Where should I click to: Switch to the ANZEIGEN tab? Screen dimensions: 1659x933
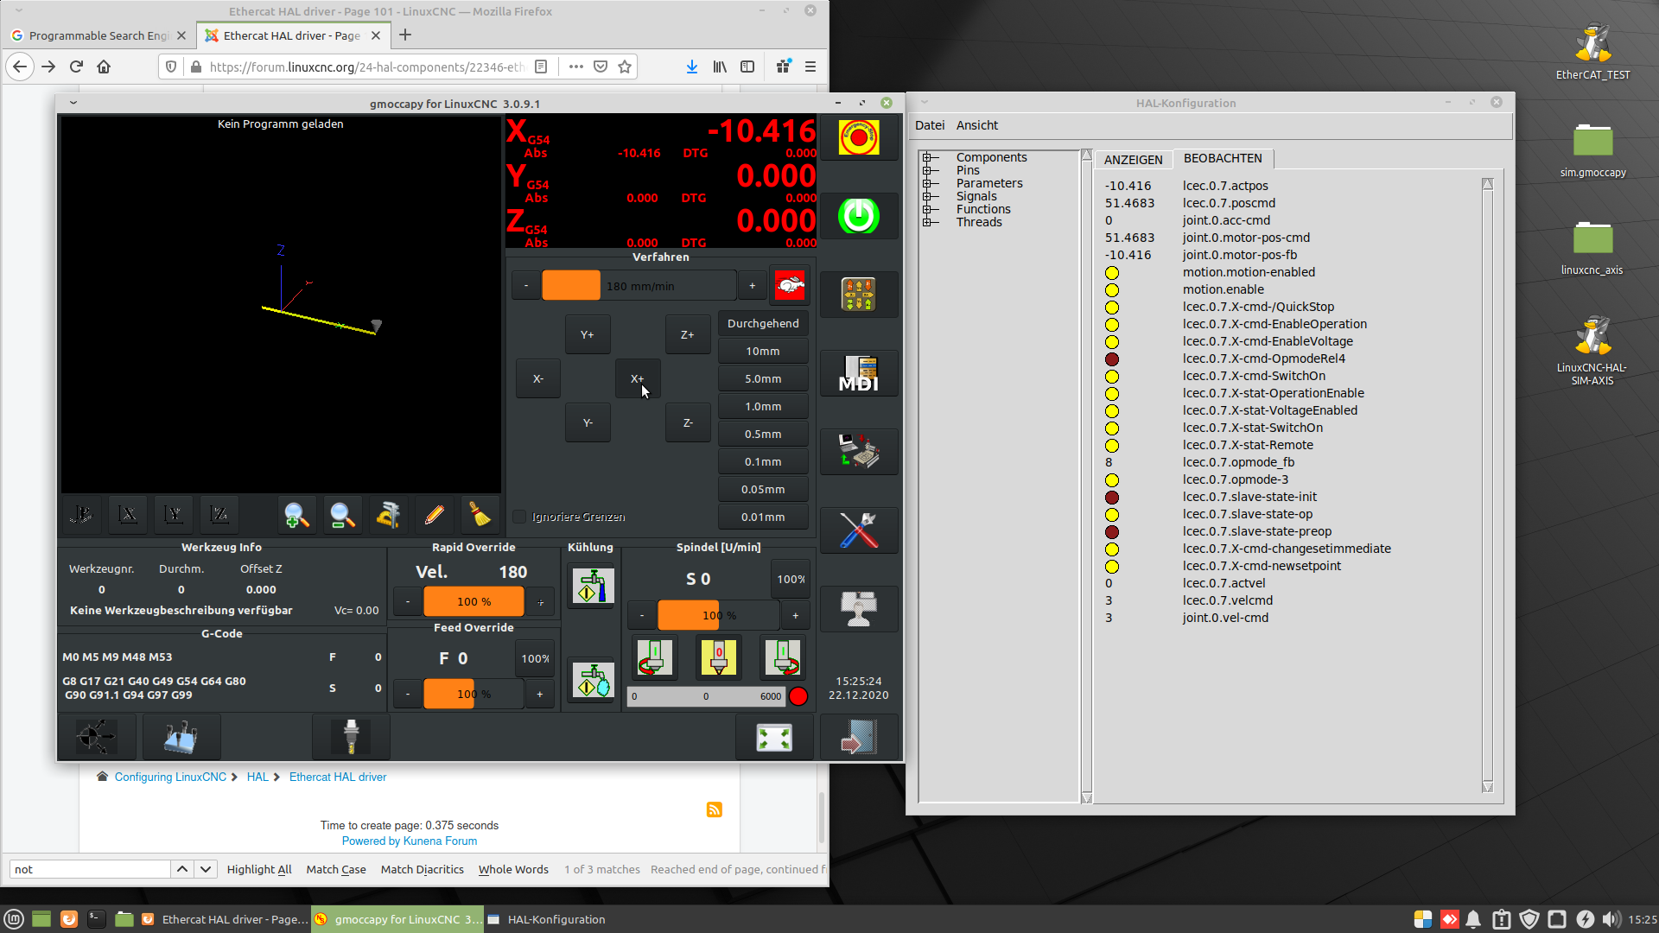coord(1133,160)
